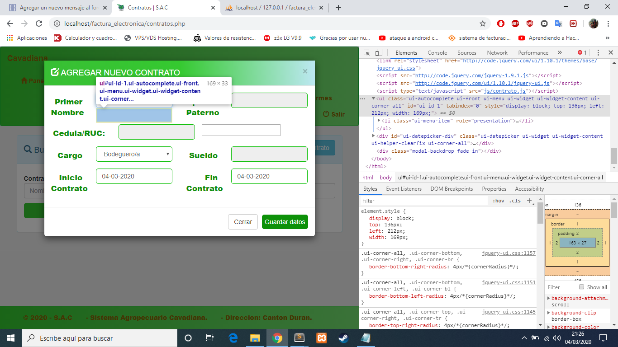Switch to Performance tab

(533, 53)
